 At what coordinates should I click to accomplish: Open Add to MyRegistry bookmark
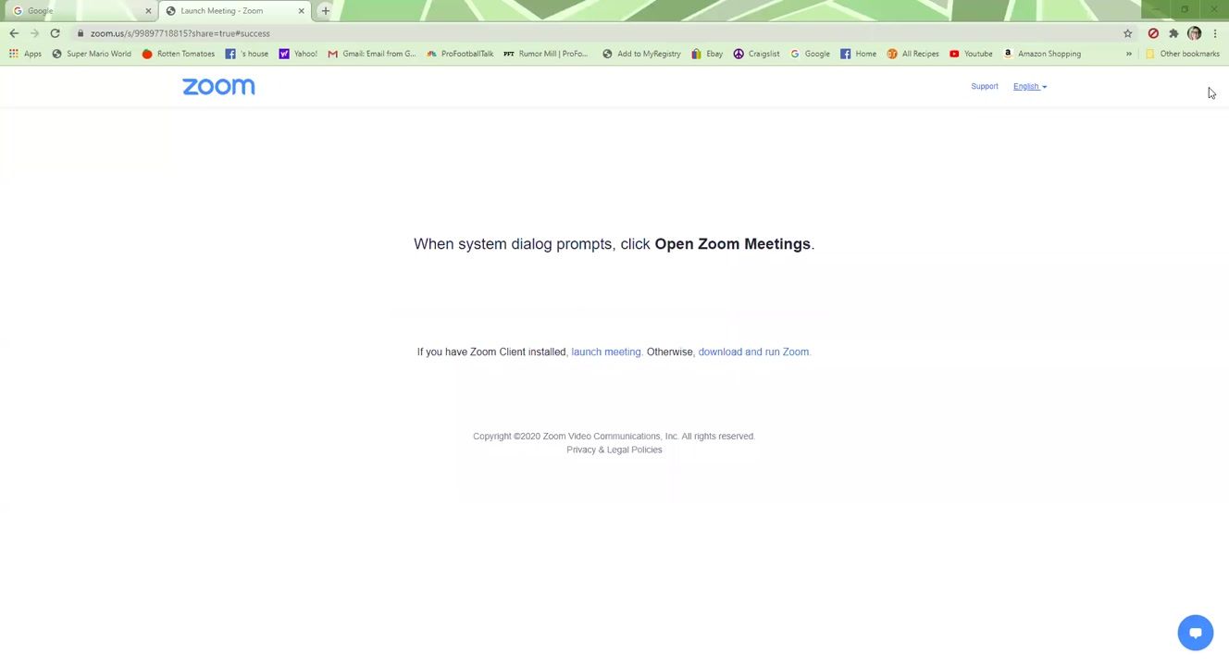pyautogui.click(x=640, y=54)
